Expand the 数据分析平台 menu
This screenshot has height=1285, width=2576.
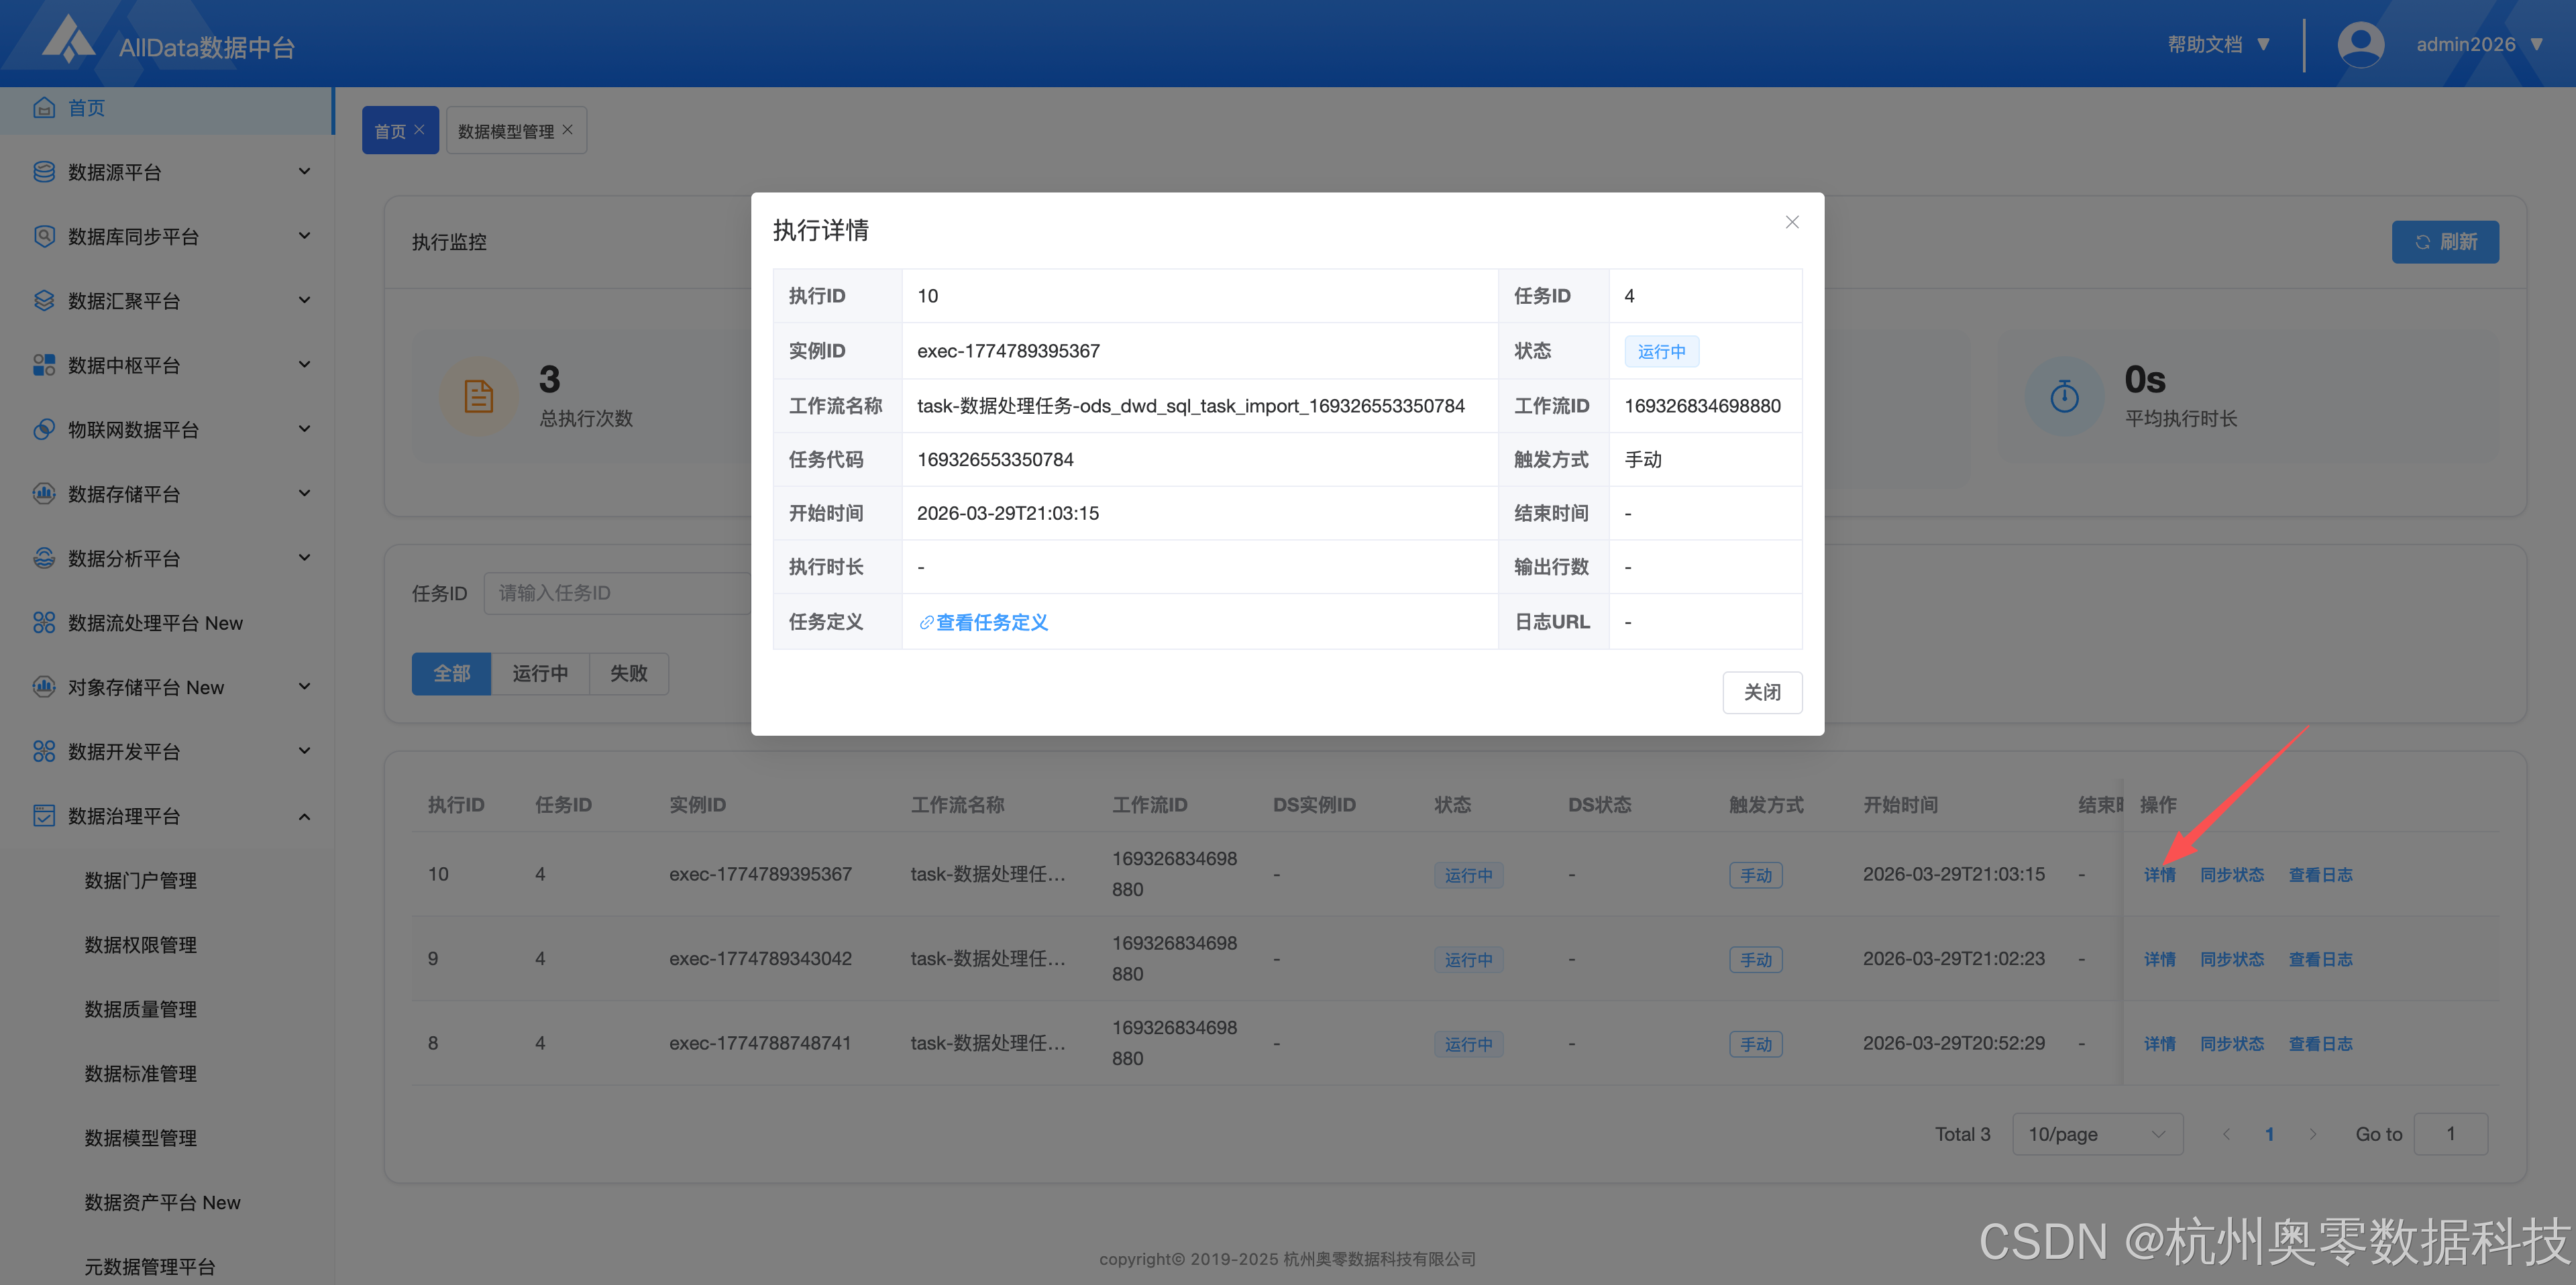[x=304, y=557]
